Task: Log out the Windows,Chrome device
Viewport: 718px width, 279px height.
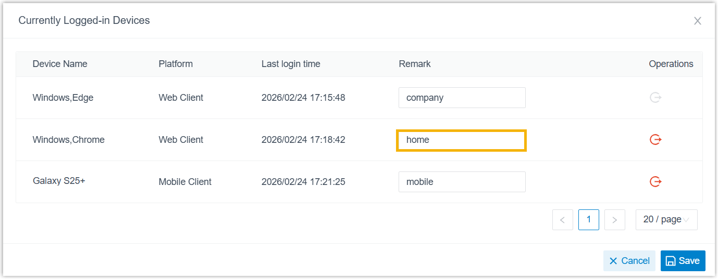Action: (655, 140)
